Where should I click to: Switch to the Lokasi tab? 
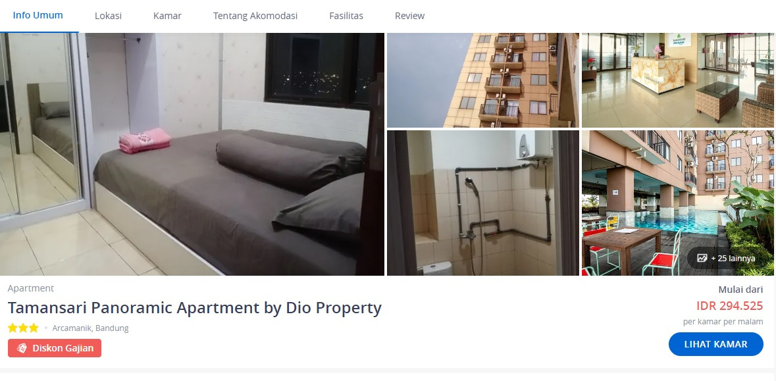(108, 16)
